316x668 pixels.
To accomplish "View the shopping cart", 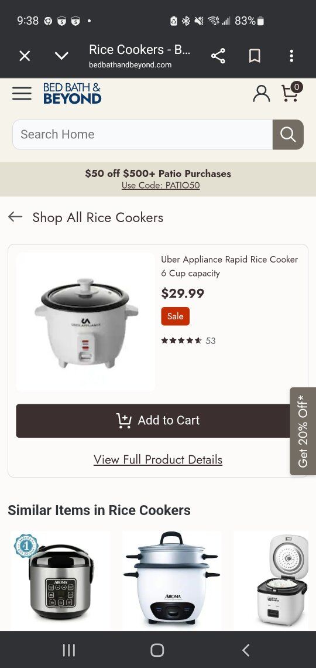I will (292, 93).
